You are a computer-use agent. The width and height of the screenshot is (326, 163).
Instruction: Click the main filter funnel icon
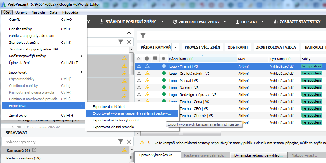pos(143,35)
